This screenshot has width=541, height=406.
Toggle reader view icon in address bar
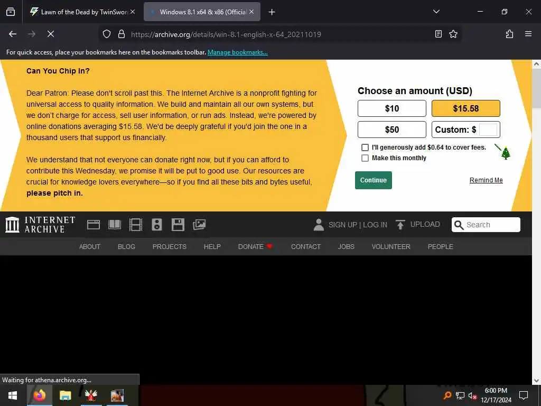pyautogui.click(x=438, y=34)
